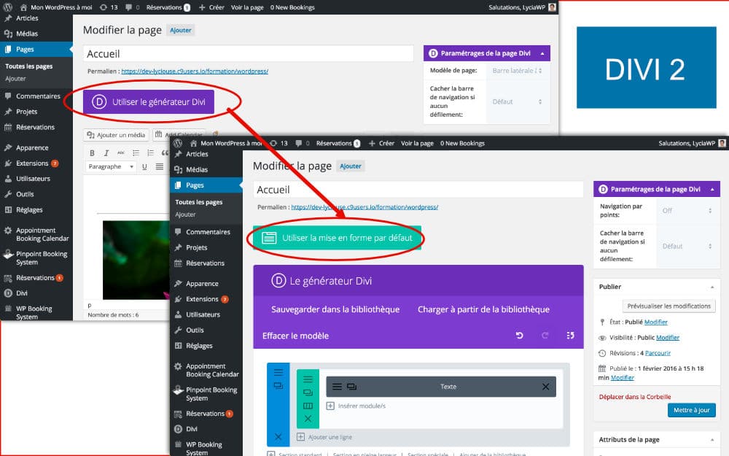Open updates counter 13 in back admin bar
Viewport: 729px width, 456px height.
coord(109,7)
